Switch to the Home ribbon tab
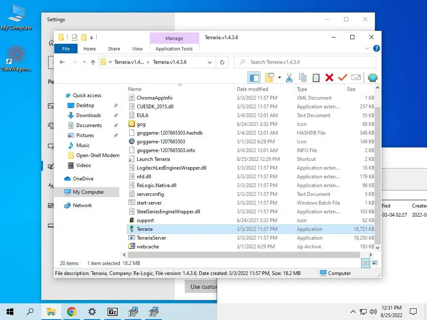The image size is (427, 320). (x=90, y=49)
